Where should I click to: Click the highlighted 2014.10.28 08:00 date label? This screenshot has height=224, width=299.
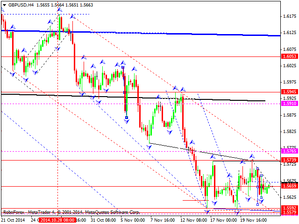coord(57,219)
